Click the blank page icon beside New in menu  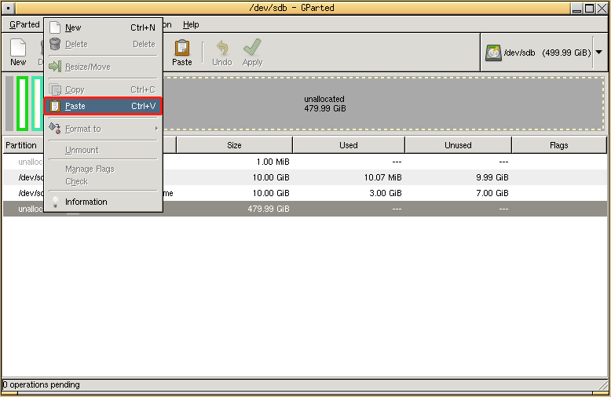(55, 27)
